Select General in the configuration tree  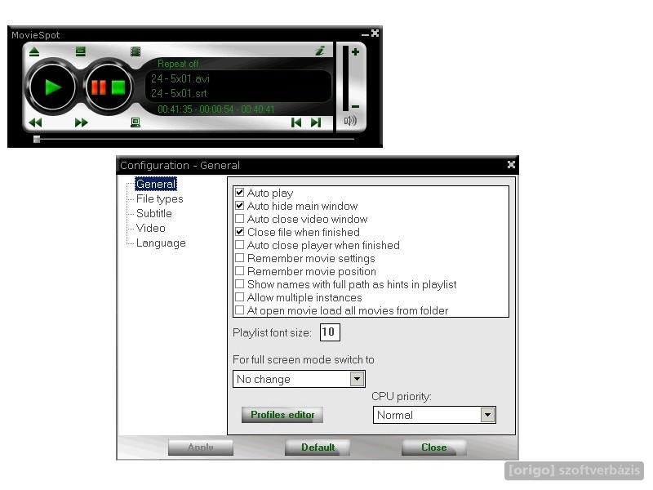coord(156,185)
